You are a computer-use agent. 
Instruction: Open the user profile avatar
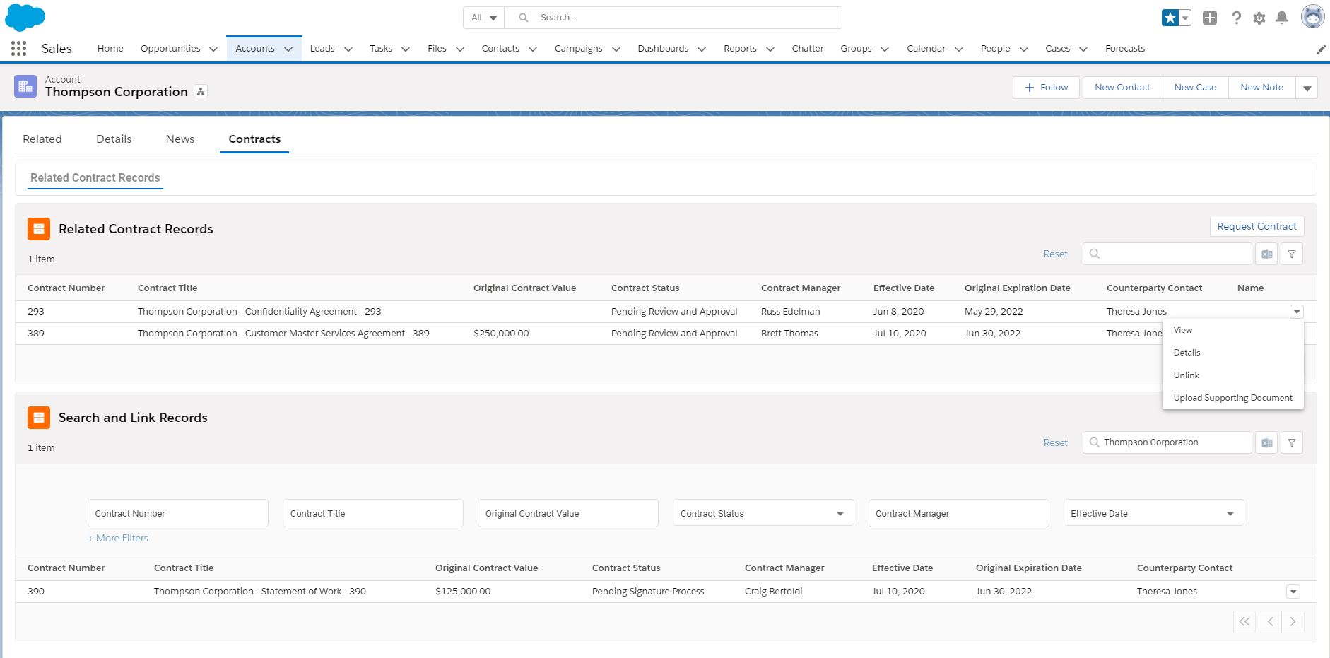(x=1312, y=17)
